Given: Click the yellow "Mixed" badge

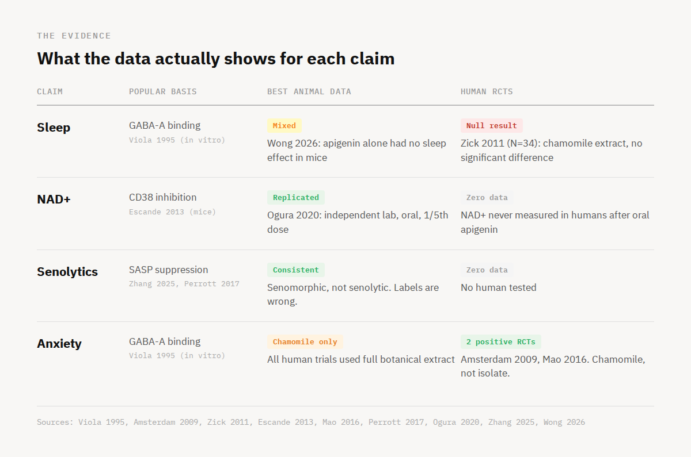Looking at the screenshot, I should click(x=284, y=126).
